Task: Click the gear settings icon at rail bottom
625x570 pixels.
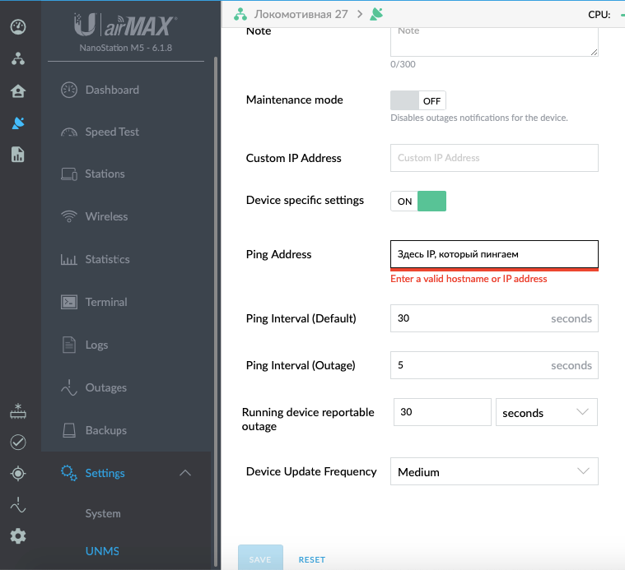Action: coord(18,536)
